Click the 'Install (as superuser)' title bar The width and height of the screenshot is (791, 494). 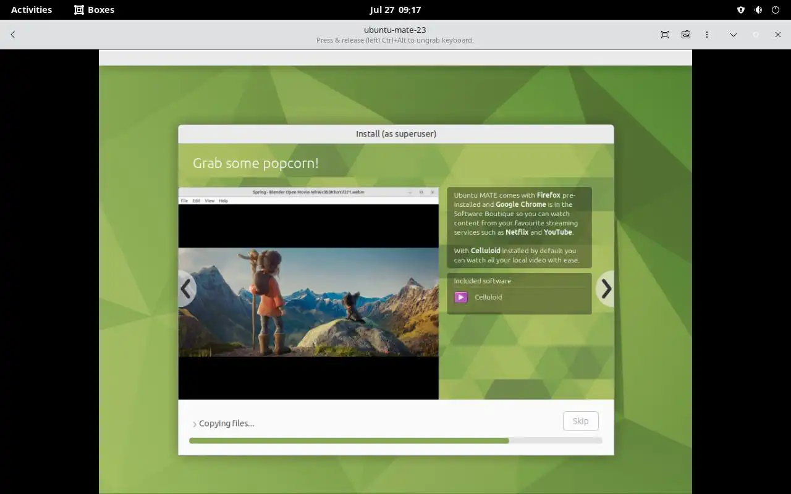point(396,134)
